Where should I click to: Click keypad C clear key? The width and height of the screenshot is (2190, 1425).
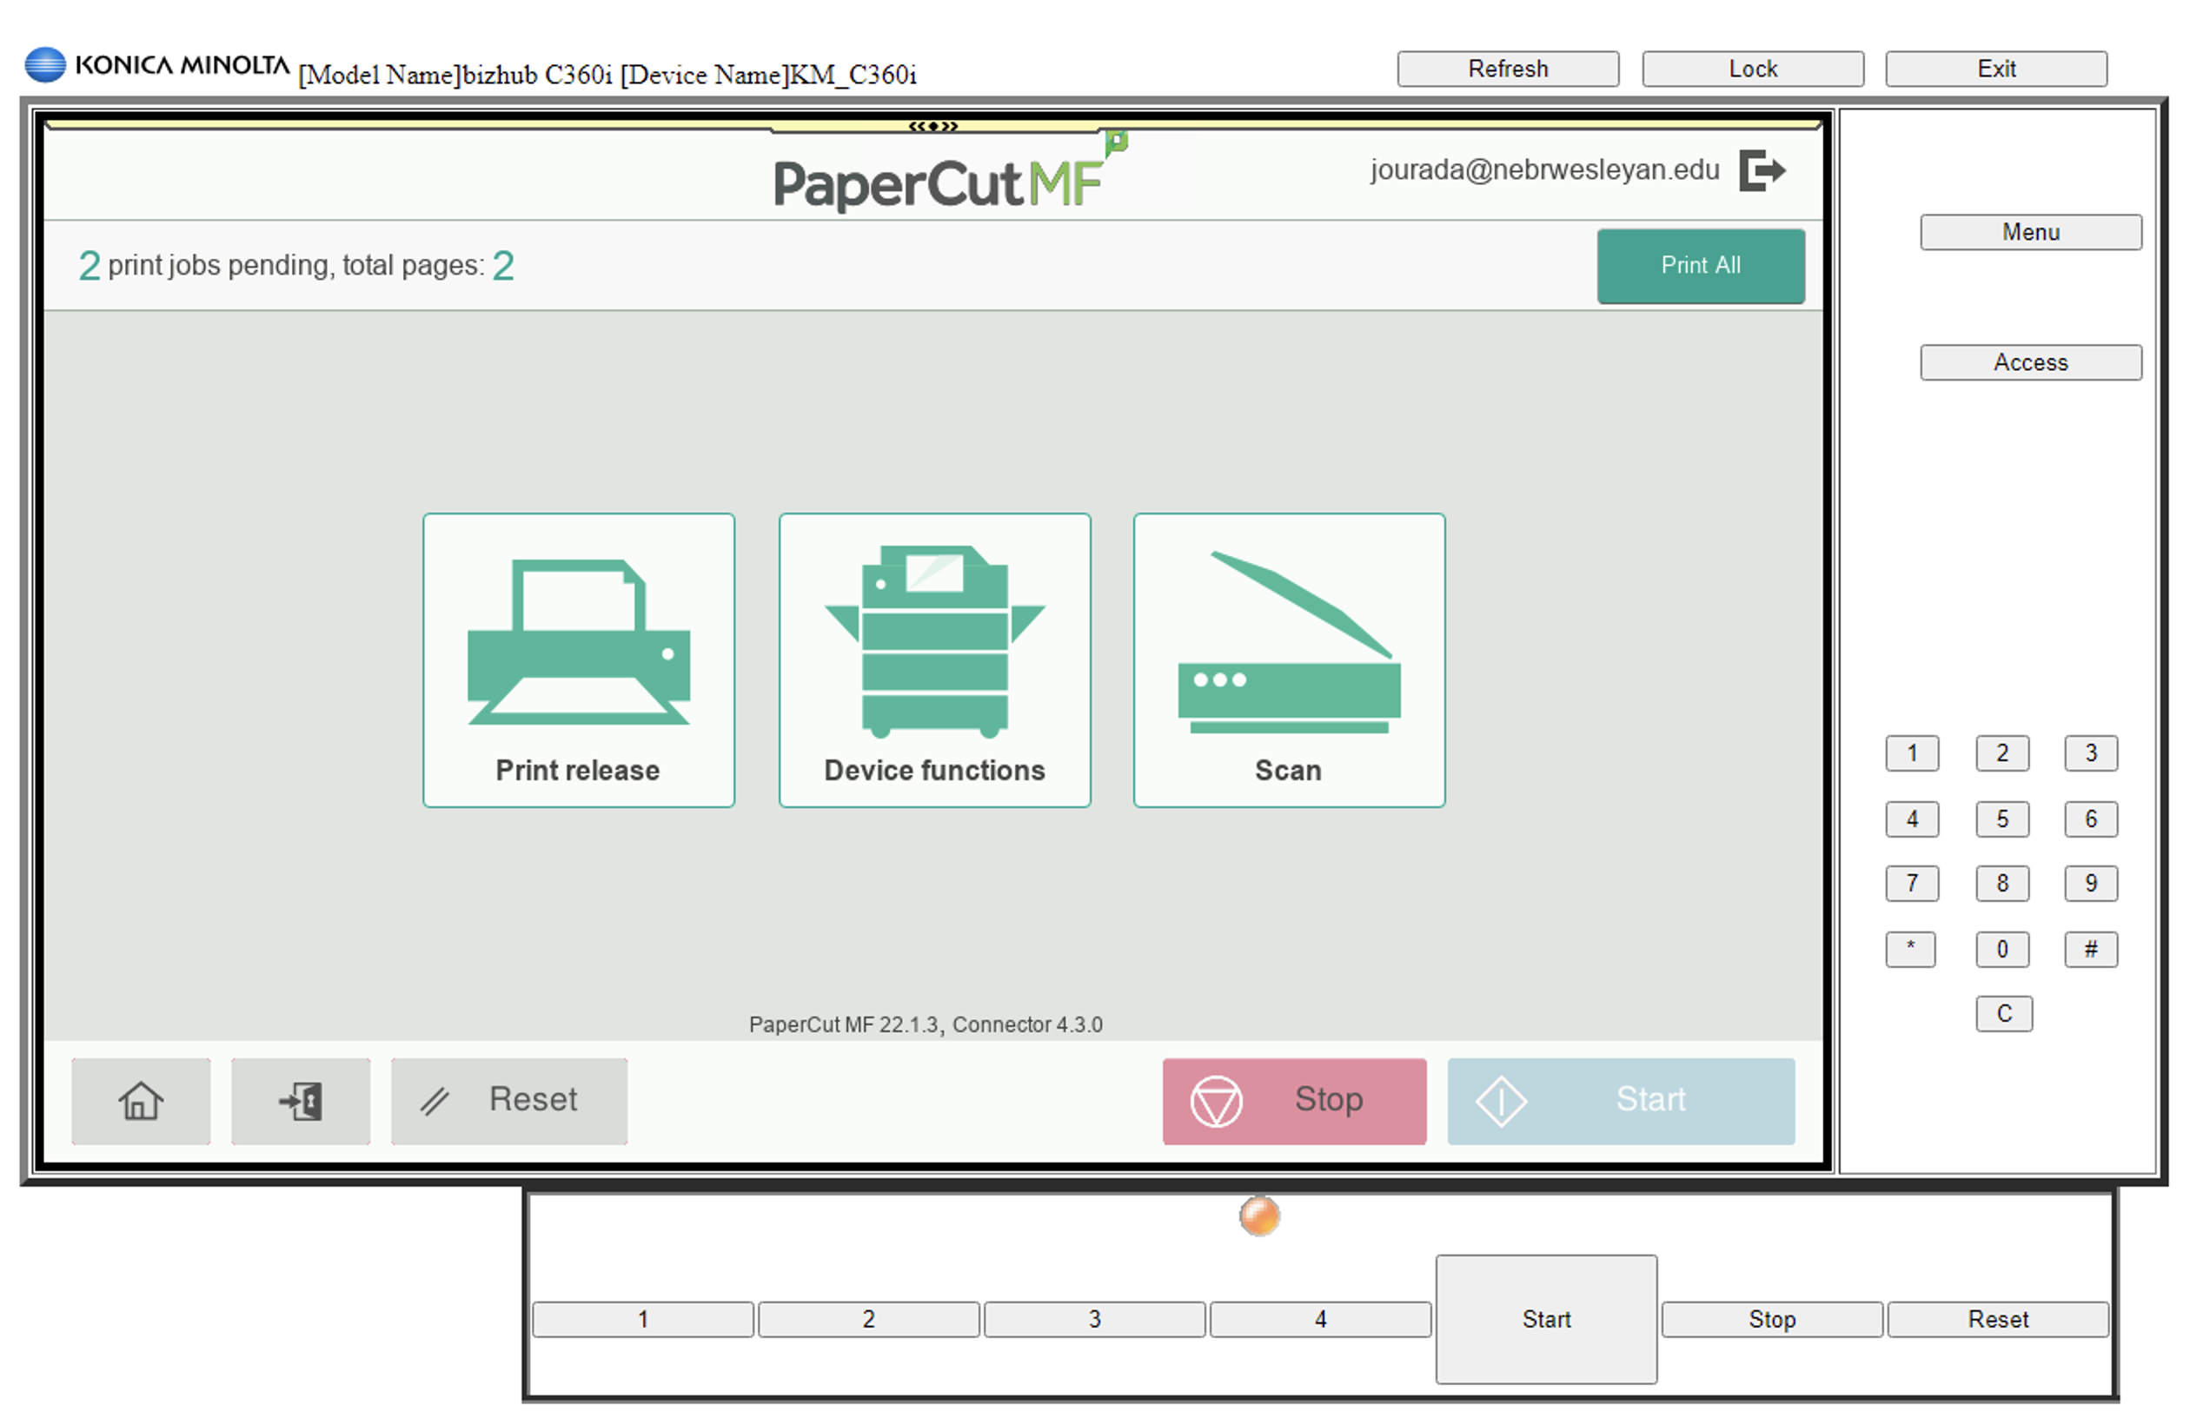pos(2004,1014)
